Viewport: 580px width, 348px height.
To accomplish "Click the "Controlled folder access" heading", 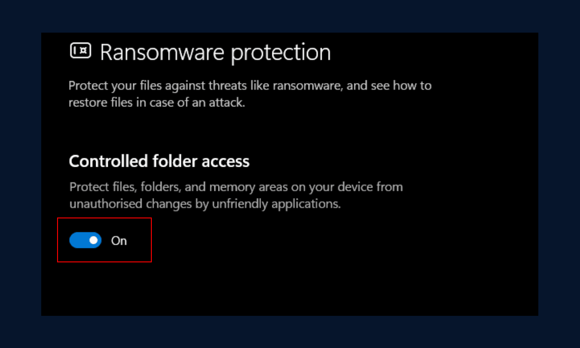I will click(159, 161).
